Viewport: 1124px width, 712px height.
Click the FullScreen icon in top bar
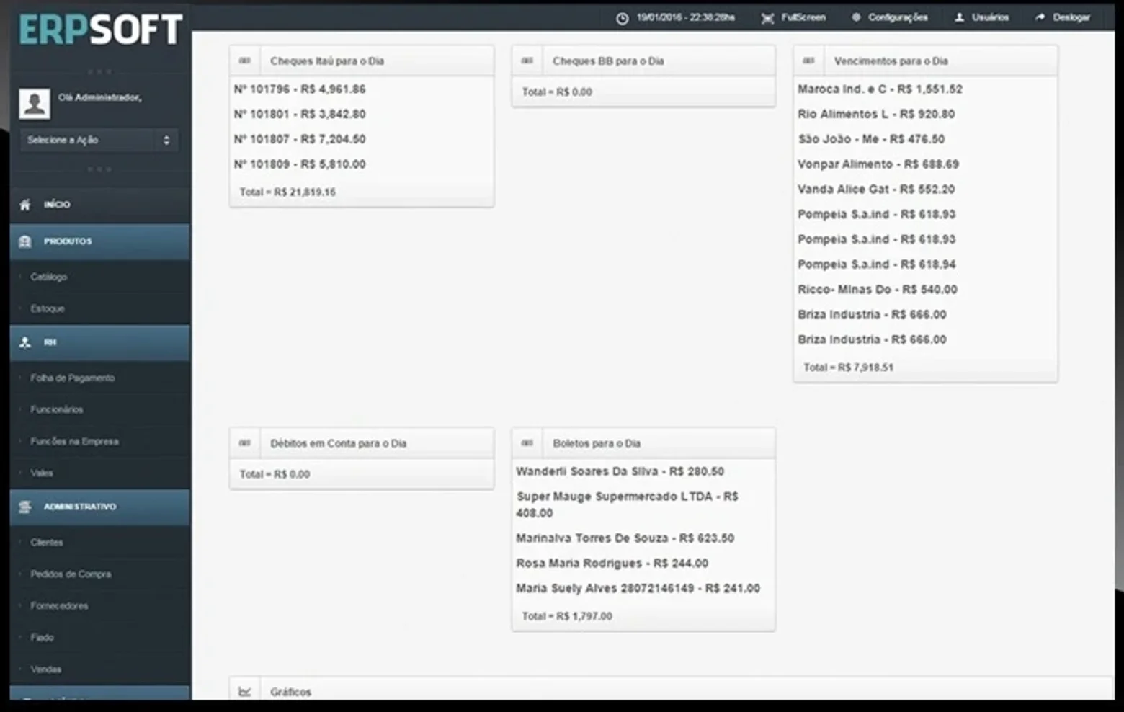point(767,18)
